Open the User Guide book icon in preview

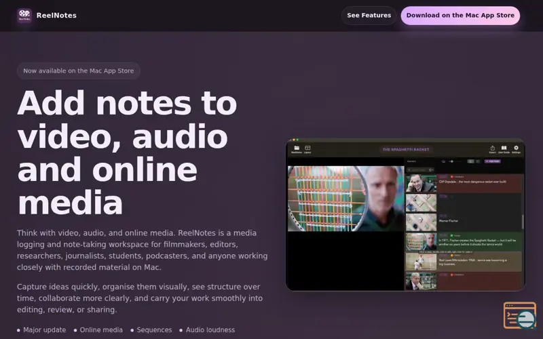(x=504, y=149)
